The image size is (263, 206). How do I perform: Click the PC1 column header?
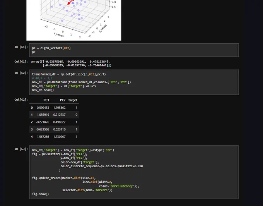(x=46, y=100)
